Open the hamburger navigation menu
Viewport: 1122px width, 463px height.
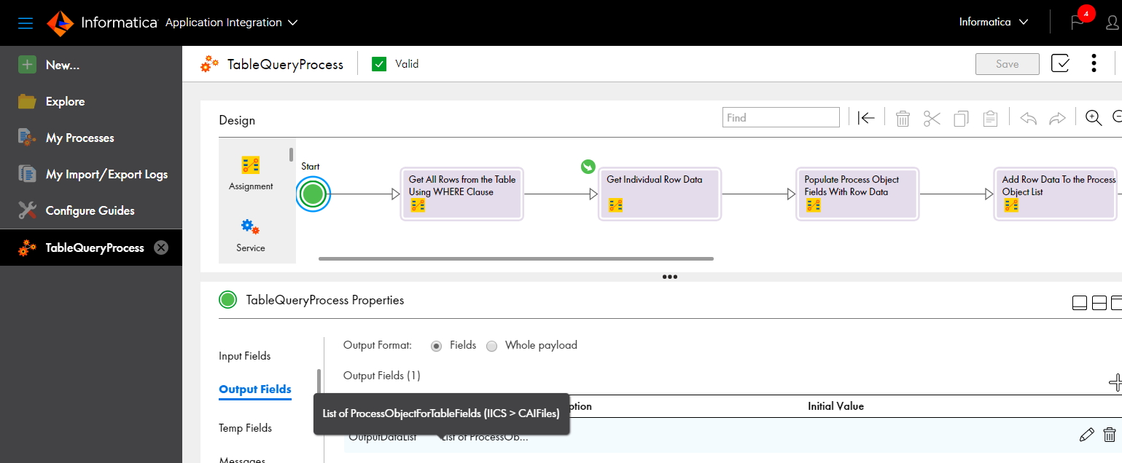tap(26, 23)
